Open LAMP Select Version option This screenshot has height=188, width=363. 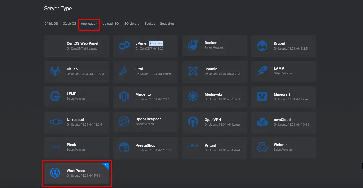pos(283,73)
